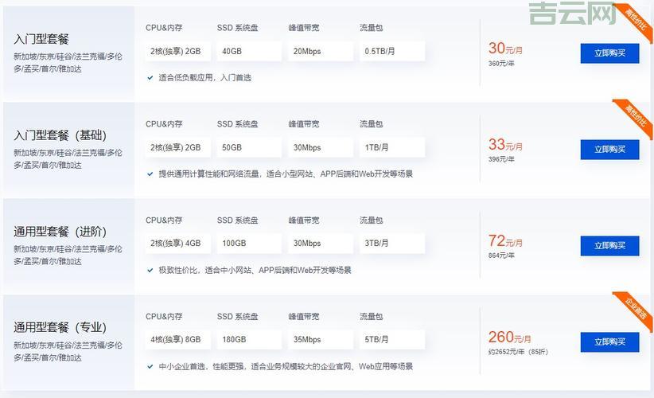Select the 入门型套餐（基础）plan title
Screen dimensions: 654x398
(60, 135)
